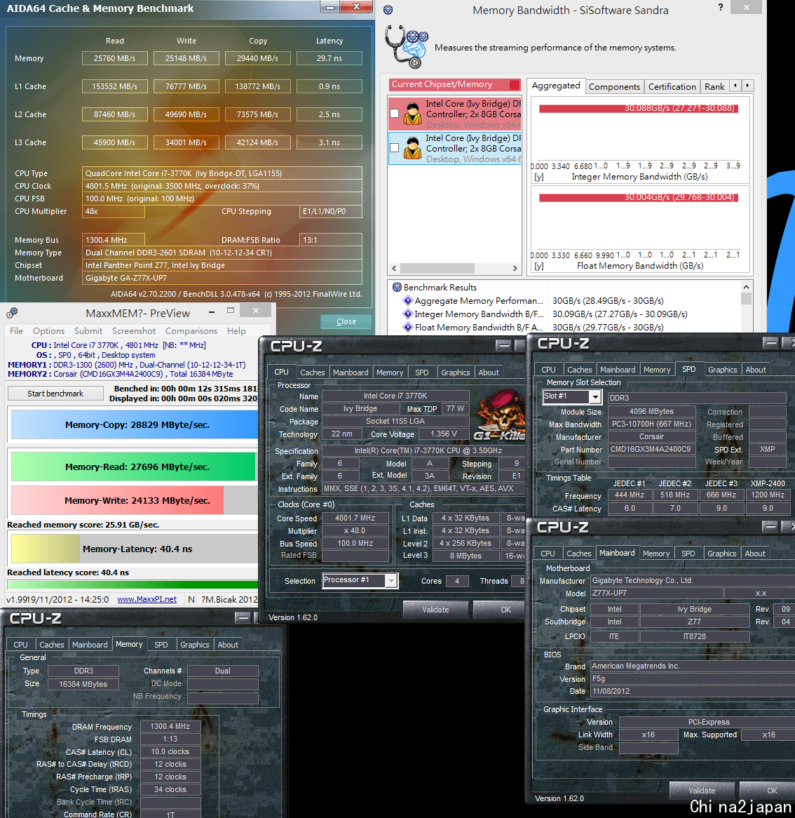The height and width of the screenshot is (818, 795).
Task: Click Memory Read 25760 MB/s value box
Action: coord(115,58)
